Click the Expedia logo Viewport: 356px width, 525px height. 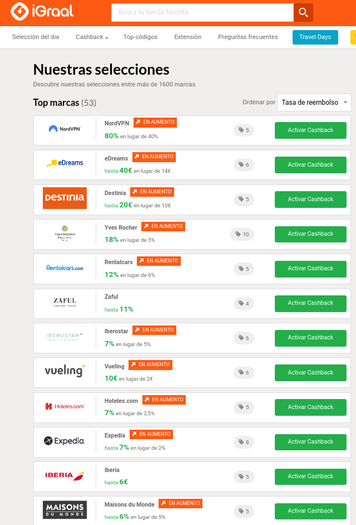pos(65,441)
